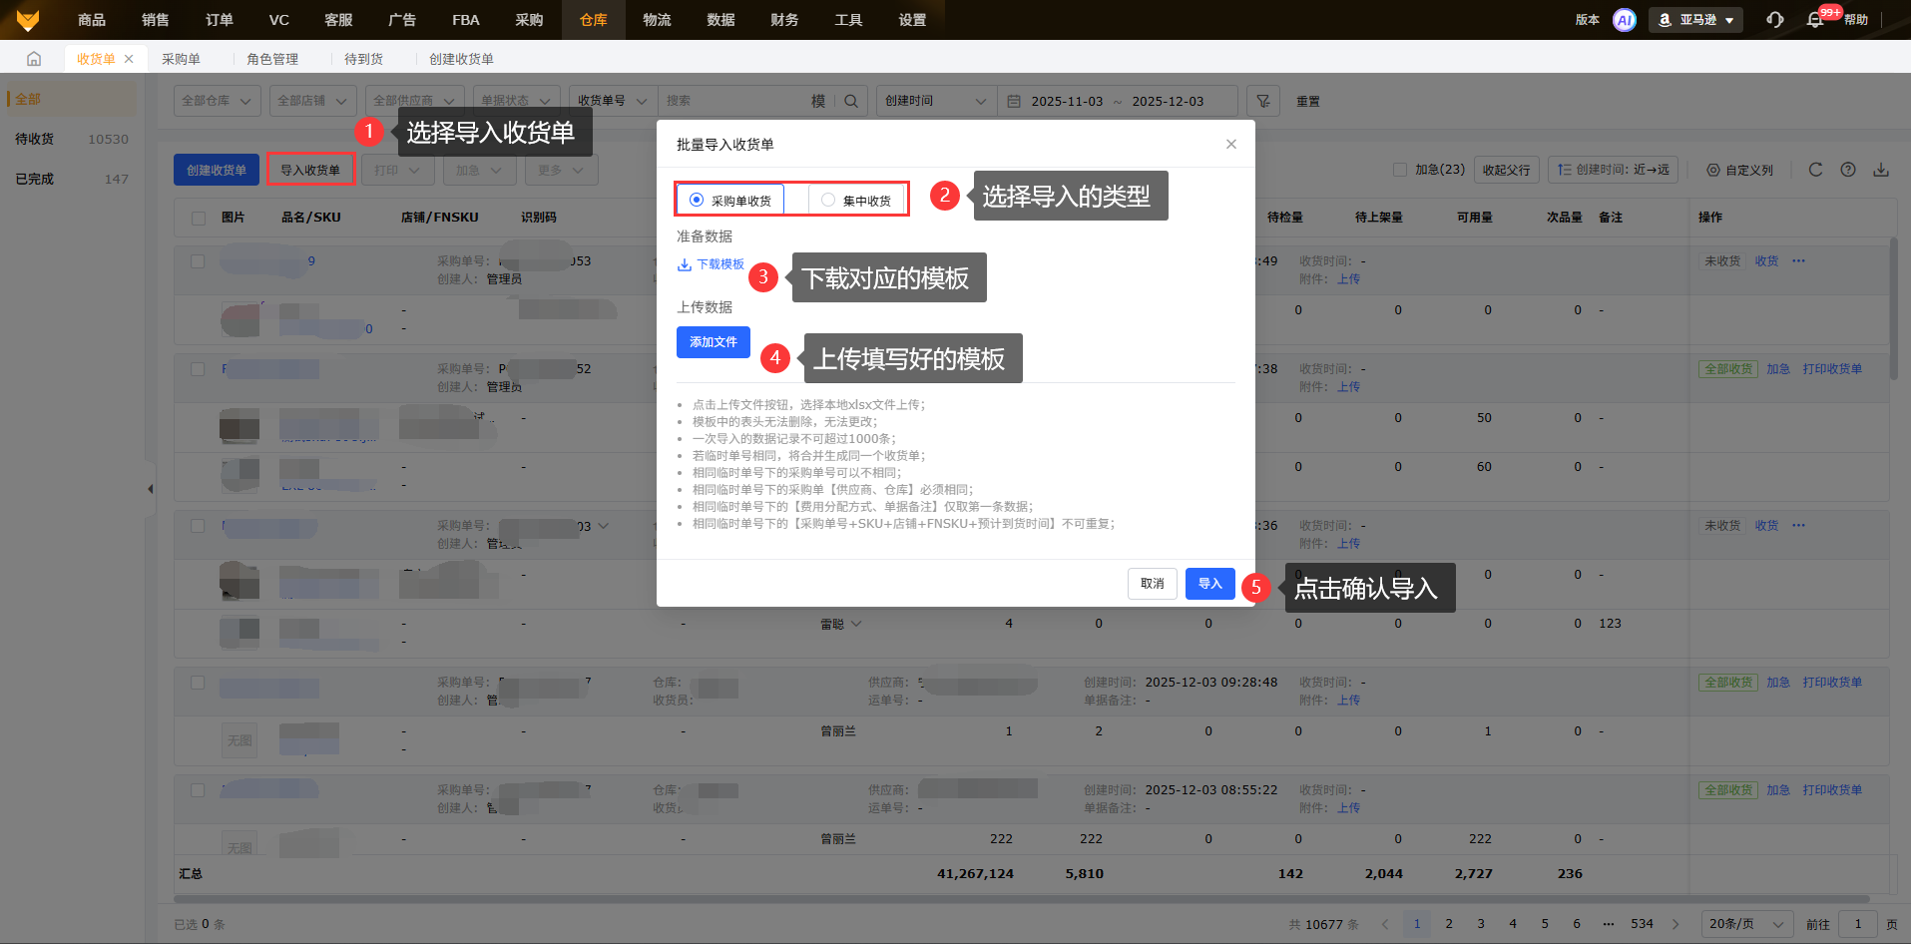Click the blue 创建收货单 button
This screenshot has height=944, width=1911.
coord(217,170)
